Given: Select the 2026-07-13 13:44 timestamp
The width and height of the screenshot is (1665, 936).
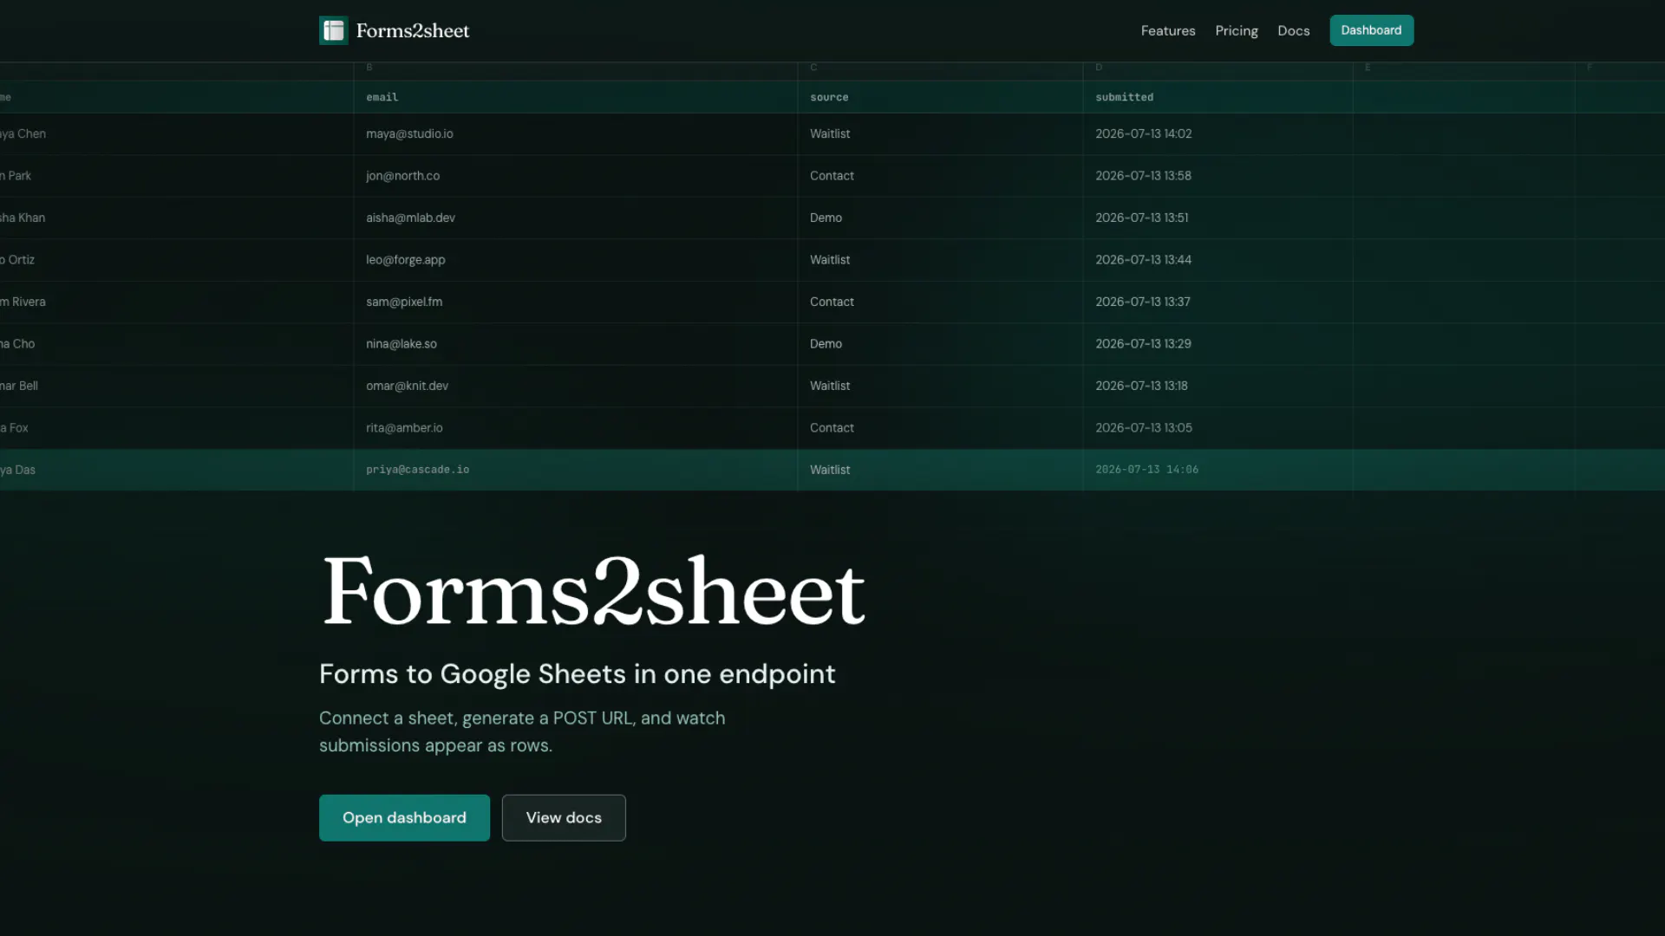Looking at the screenshot, I should [x=1218, y=260].
